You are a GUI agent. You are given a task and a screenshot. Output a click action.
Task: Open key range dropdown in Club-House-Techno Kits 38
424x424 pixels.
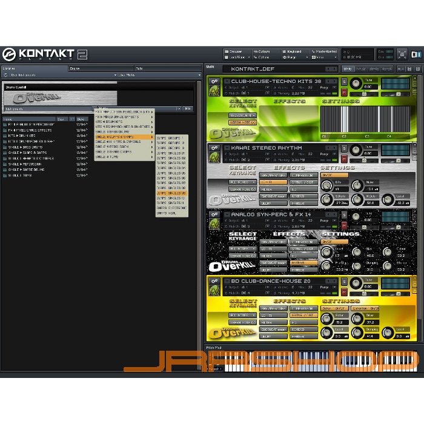(x=242, y=116)
